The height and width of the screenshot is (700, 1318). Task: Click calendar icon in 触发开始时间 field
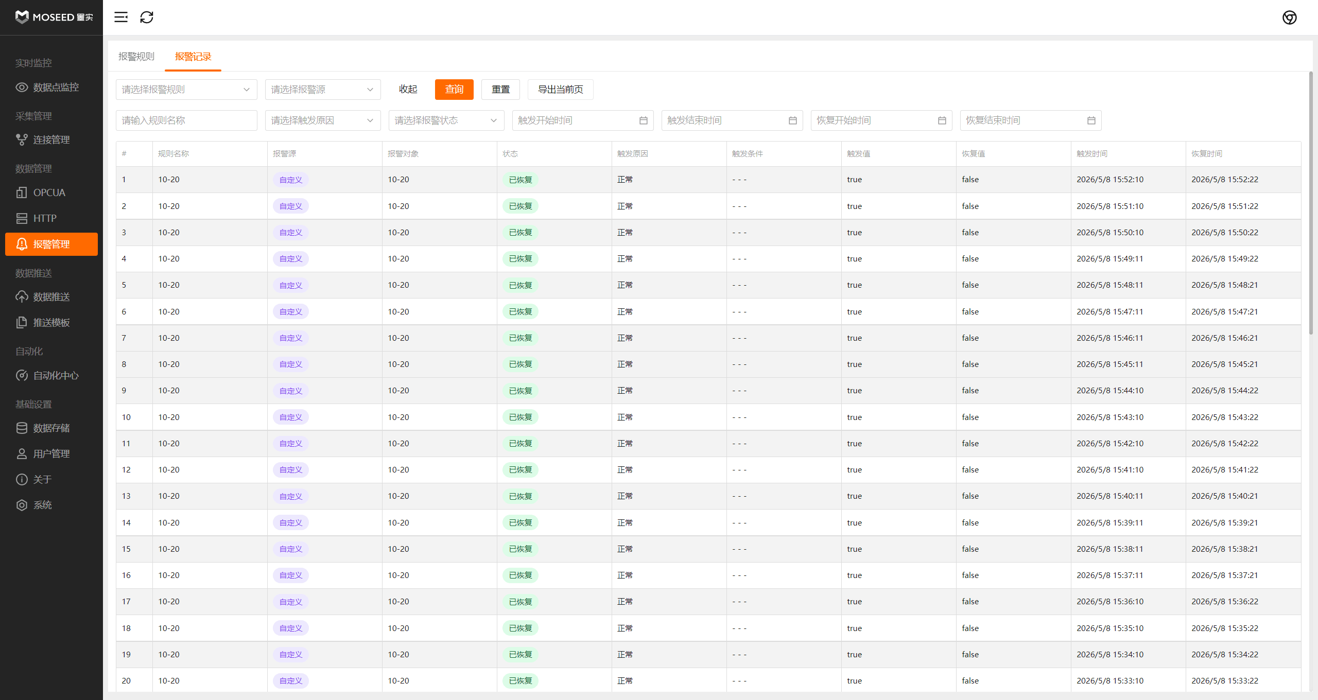pos(643,120)
